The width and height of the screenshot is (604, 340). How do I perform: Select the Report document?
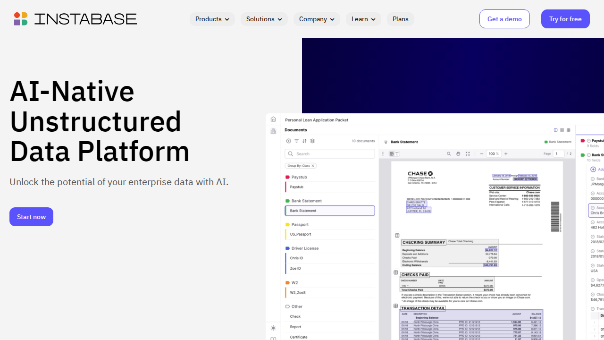[330, 327]
